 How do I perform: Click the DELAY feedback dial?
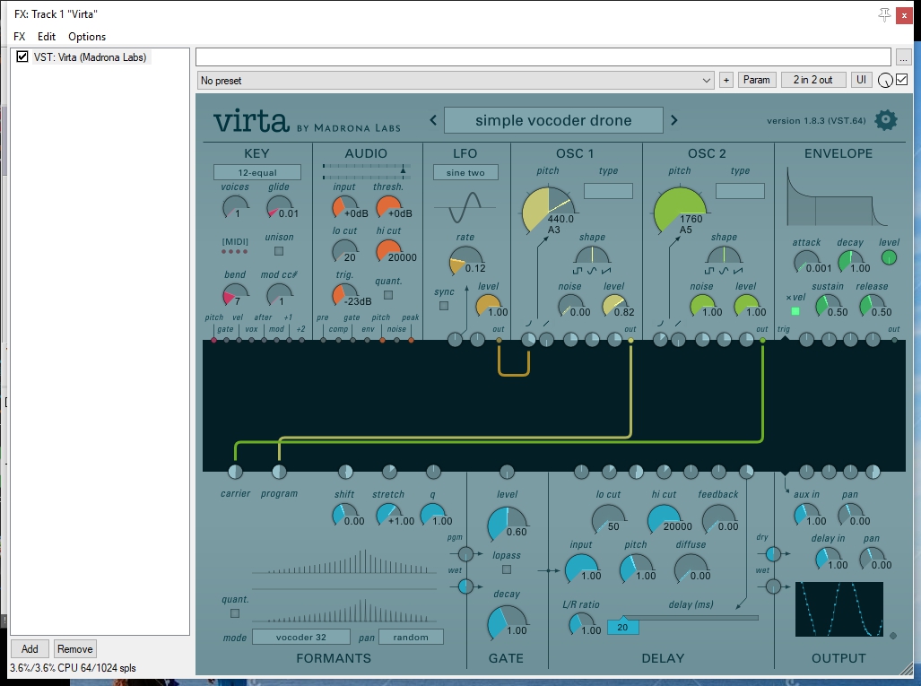pos(717,519)
